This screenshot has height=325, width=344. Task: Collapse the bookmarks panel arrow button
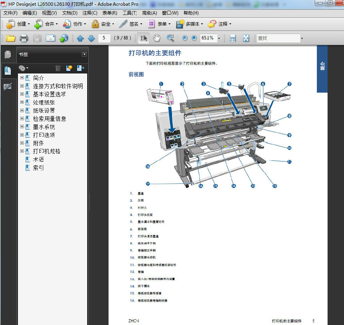click(84, 54)
